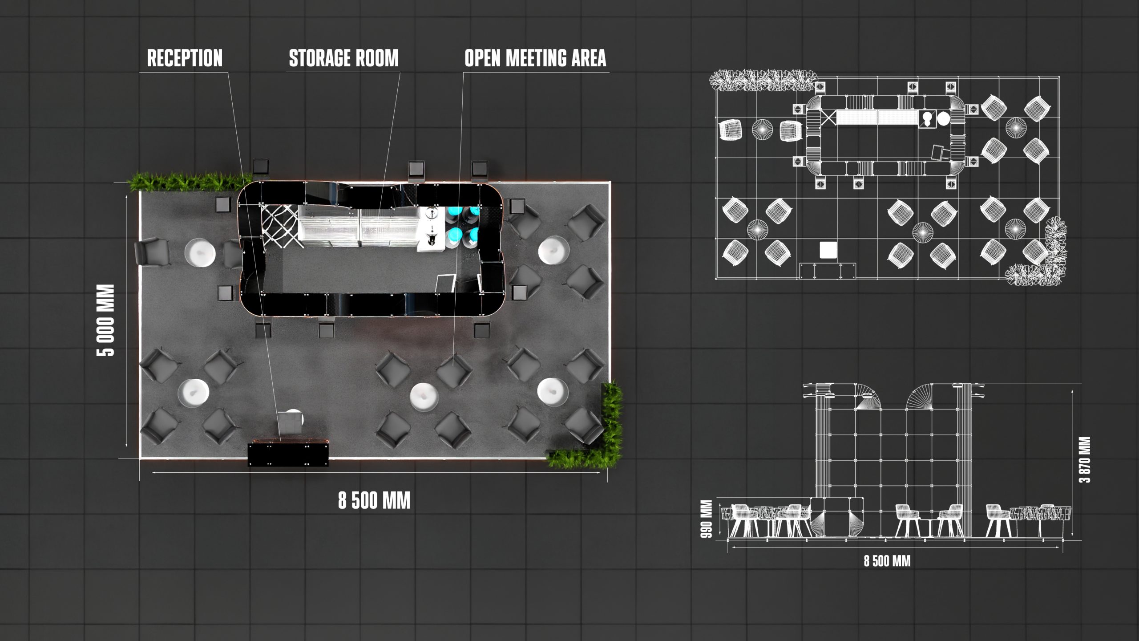
Task: Click the OPEN MEETING AREA label
Action: [535, 58]
